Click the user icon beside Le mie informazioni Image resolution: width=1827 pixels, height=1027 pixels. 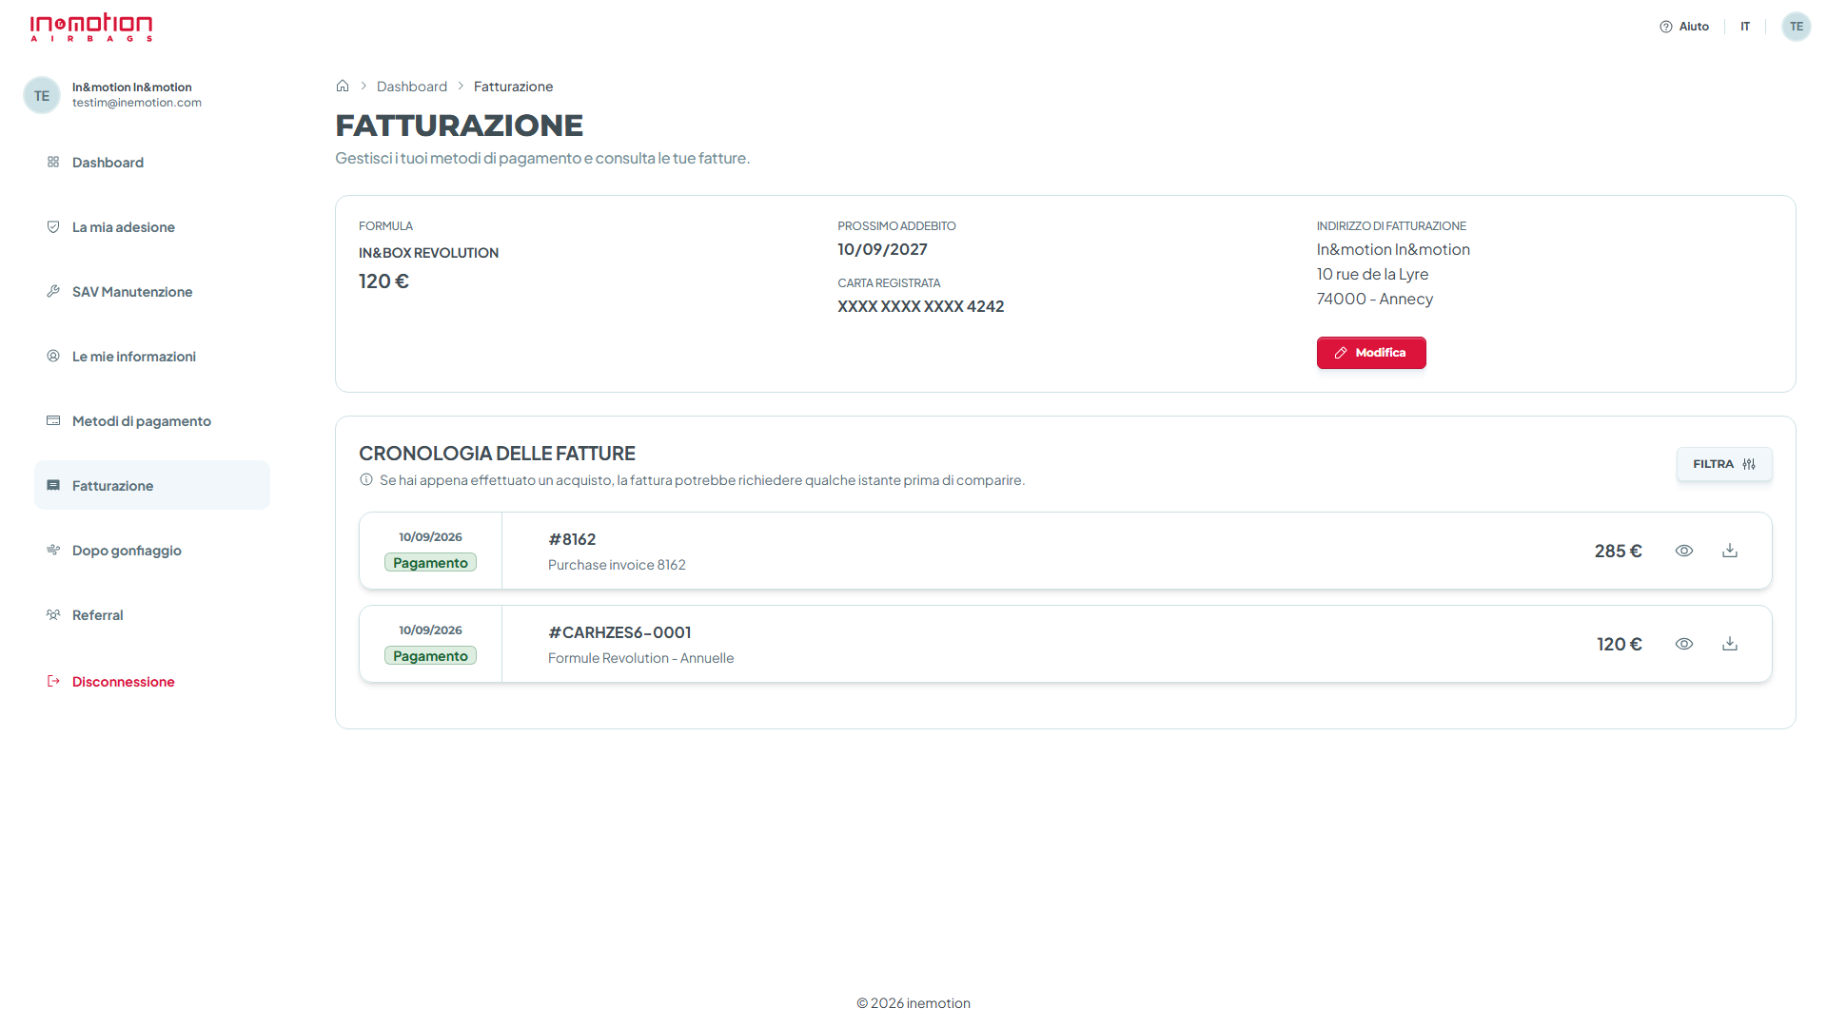click(53, 356)
